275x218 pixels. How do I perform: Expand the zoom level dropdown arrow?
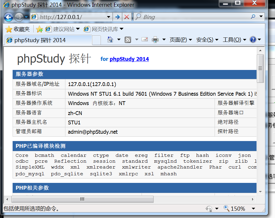(x=253, y=209)
